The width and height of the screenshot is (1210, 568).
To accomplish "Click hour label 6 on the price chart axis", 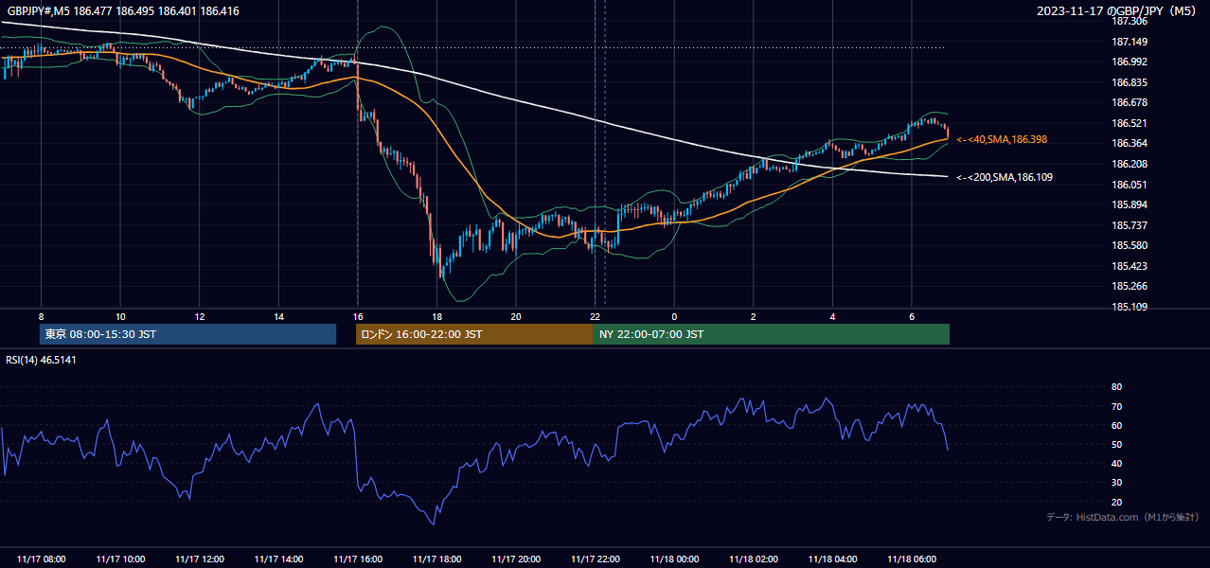I will click(x=911, y=316).
